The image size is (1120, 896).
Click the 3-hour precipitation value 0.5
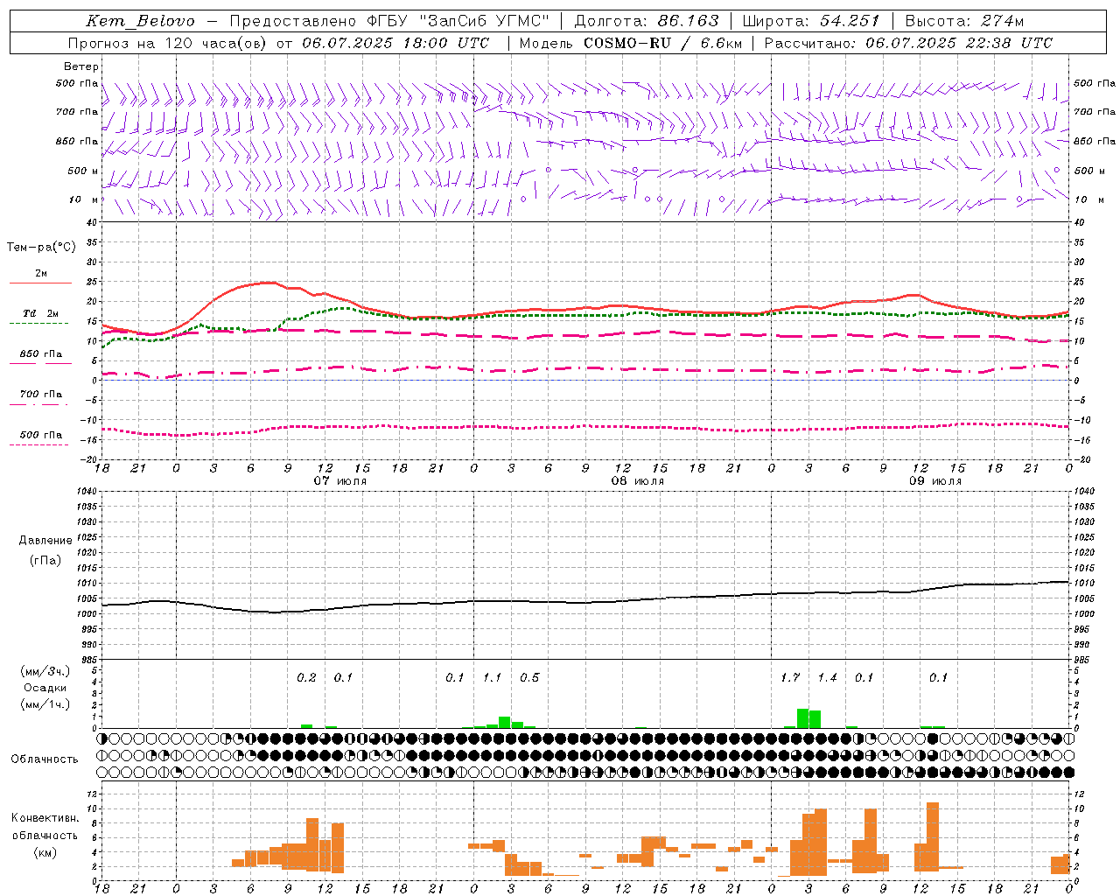(x=529, y=678)
